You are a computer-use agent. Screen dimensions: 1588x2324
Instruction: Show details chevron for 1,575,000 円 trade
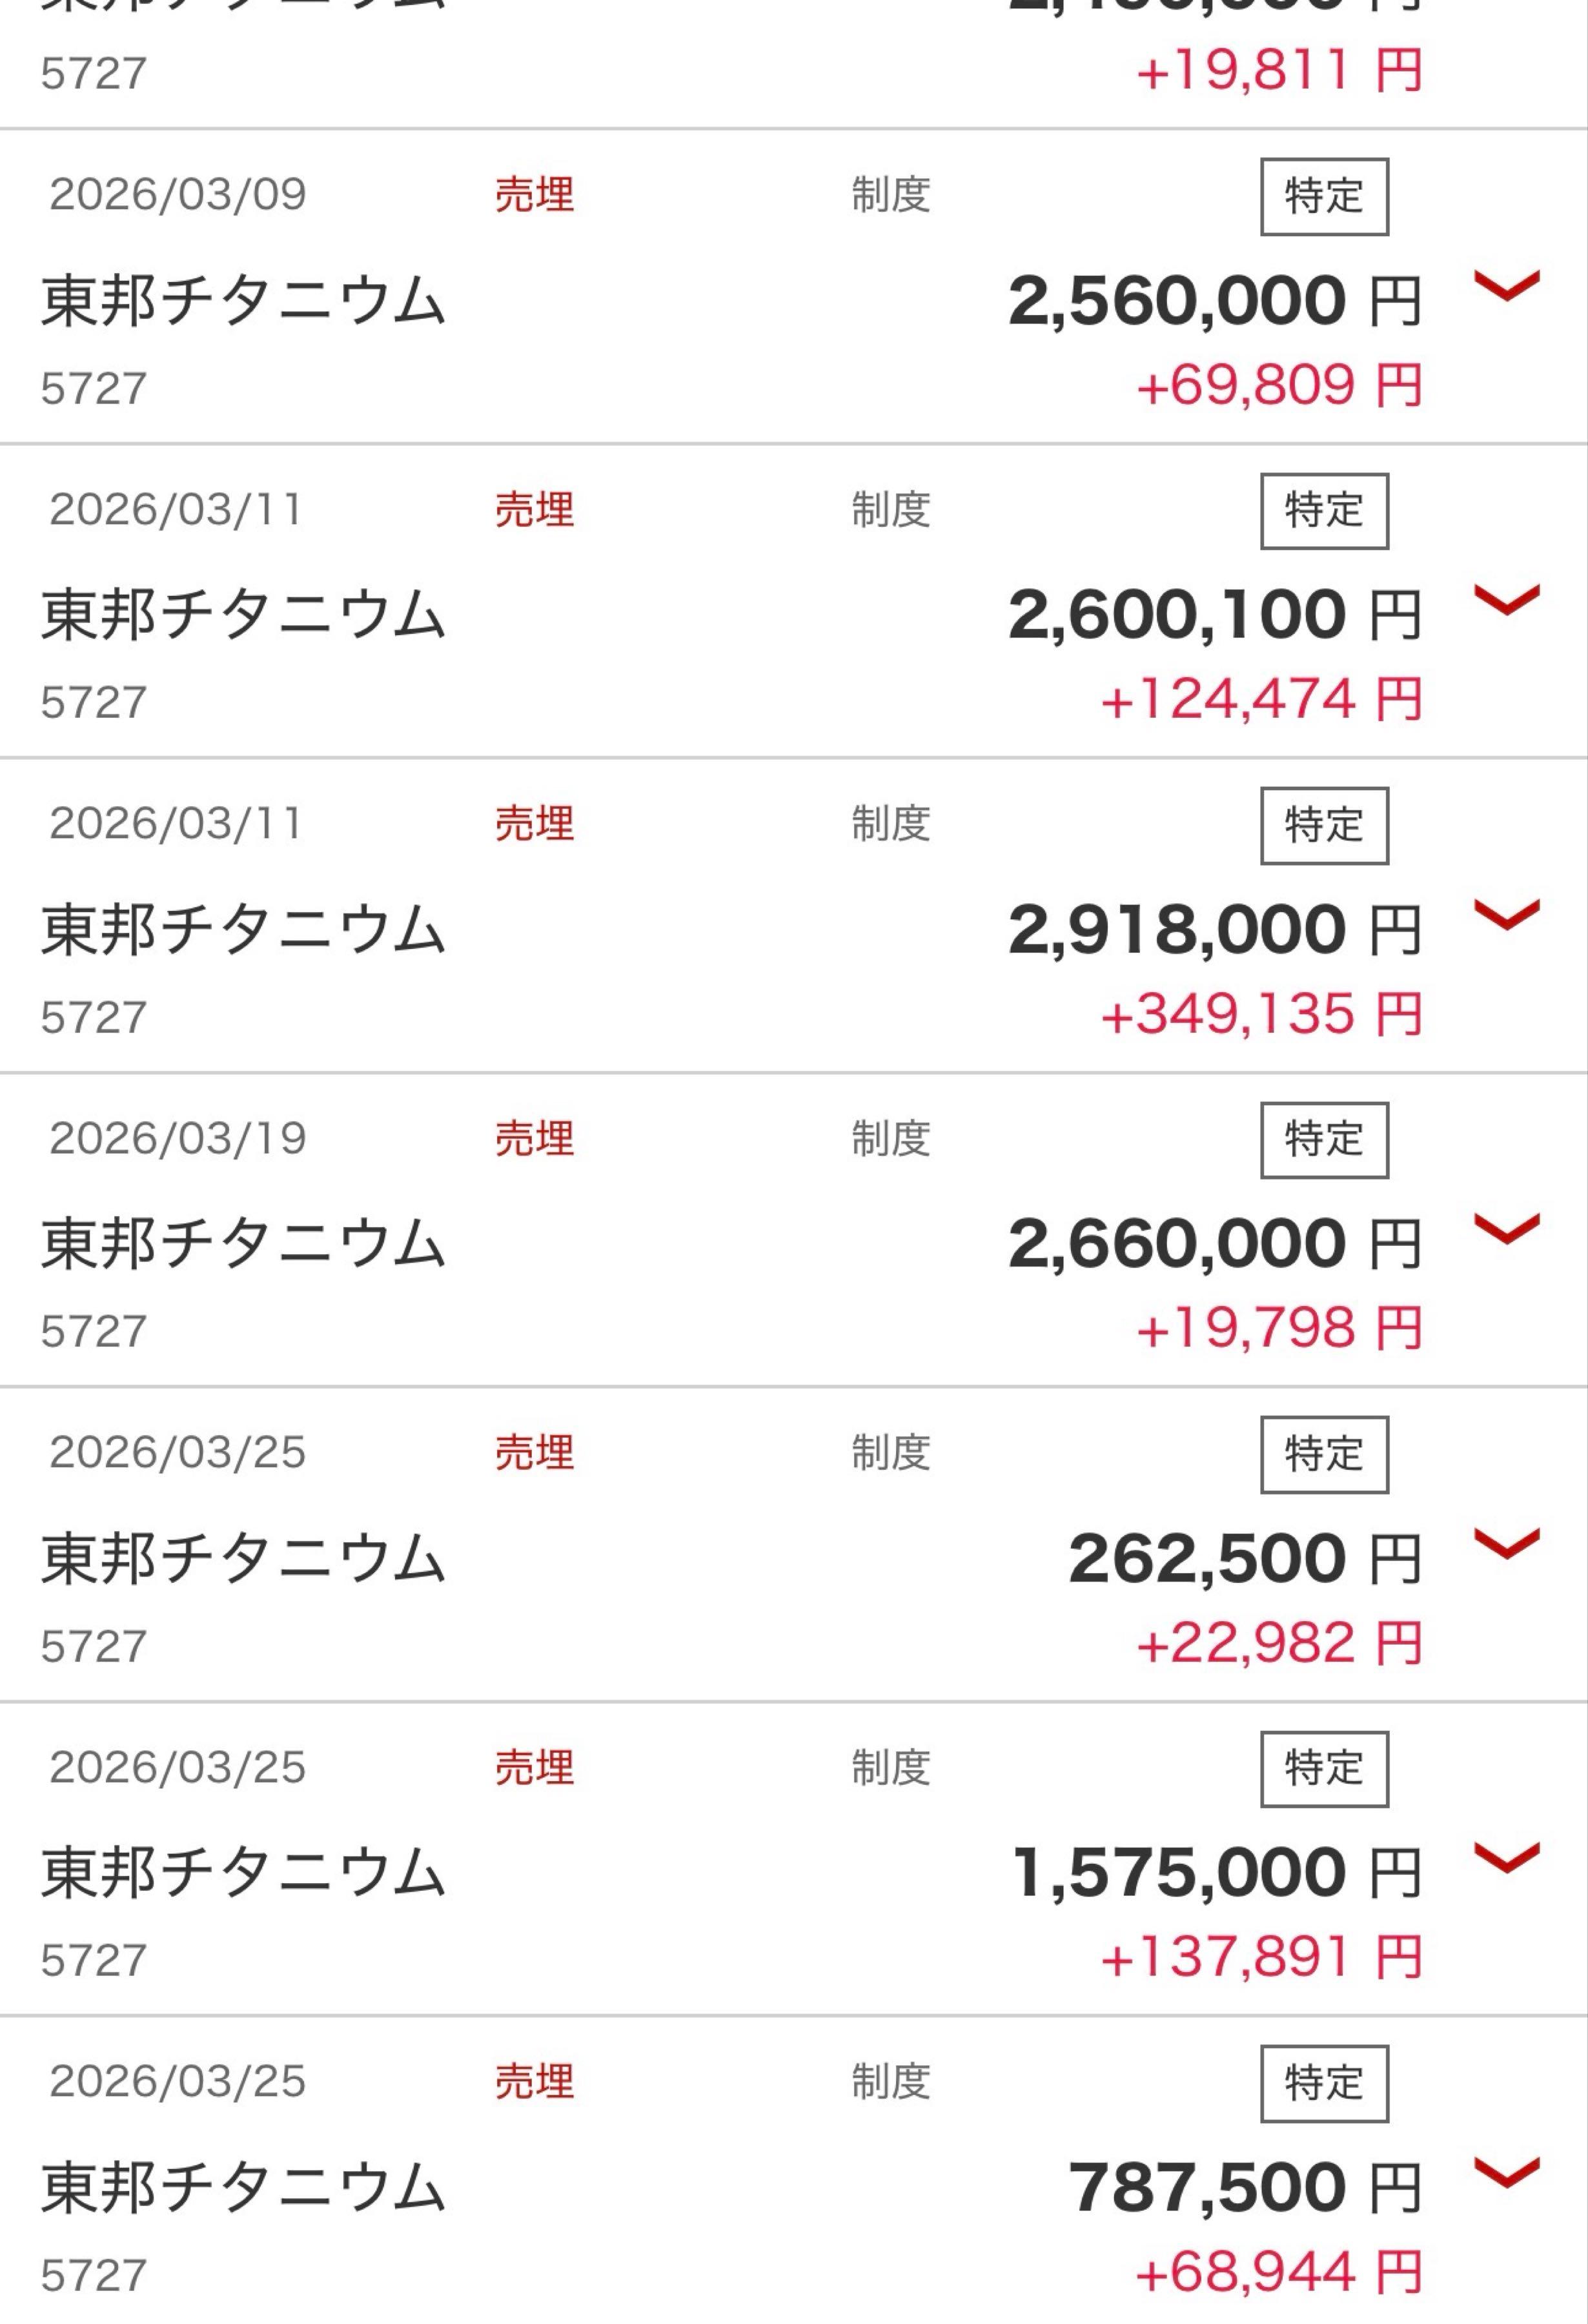tap(1506, 1858)
